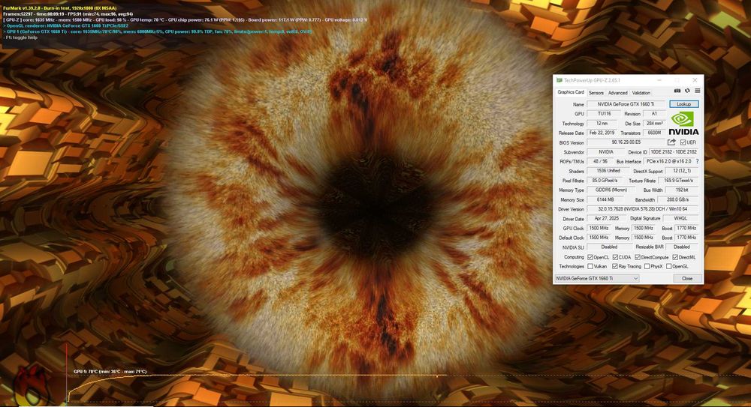Toggle the UEFI checkbox
This screenshot has width=751, height=407.
683,142
